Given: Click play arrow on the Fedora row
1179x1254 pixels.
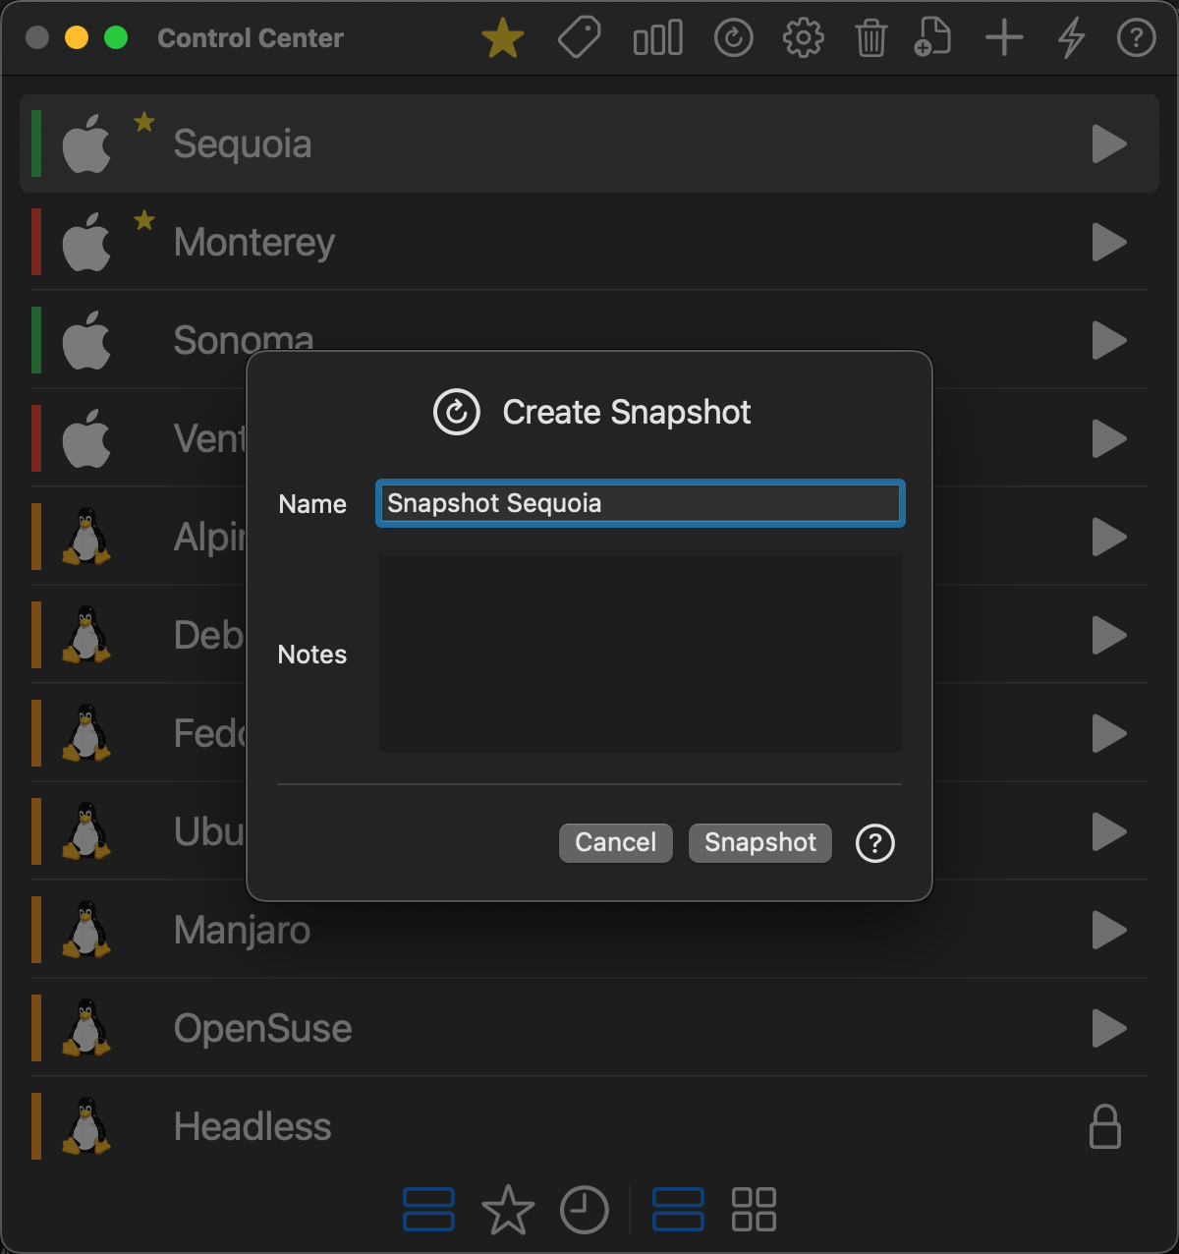Looking at the screenshot, I should click(x=1109, y=734).
